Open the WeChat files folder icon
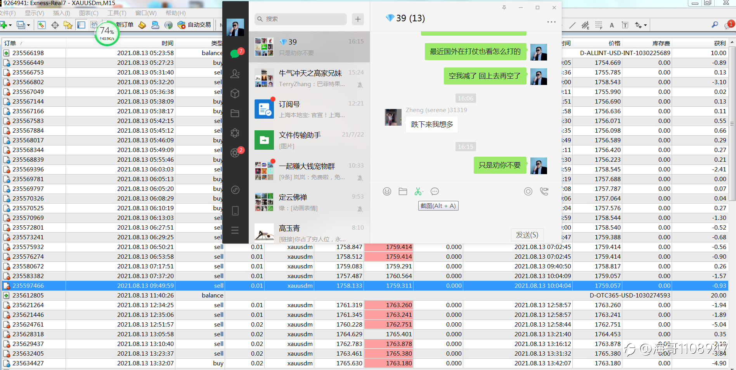Viewport: 736px width, 370px height. [x=235, y=113]
